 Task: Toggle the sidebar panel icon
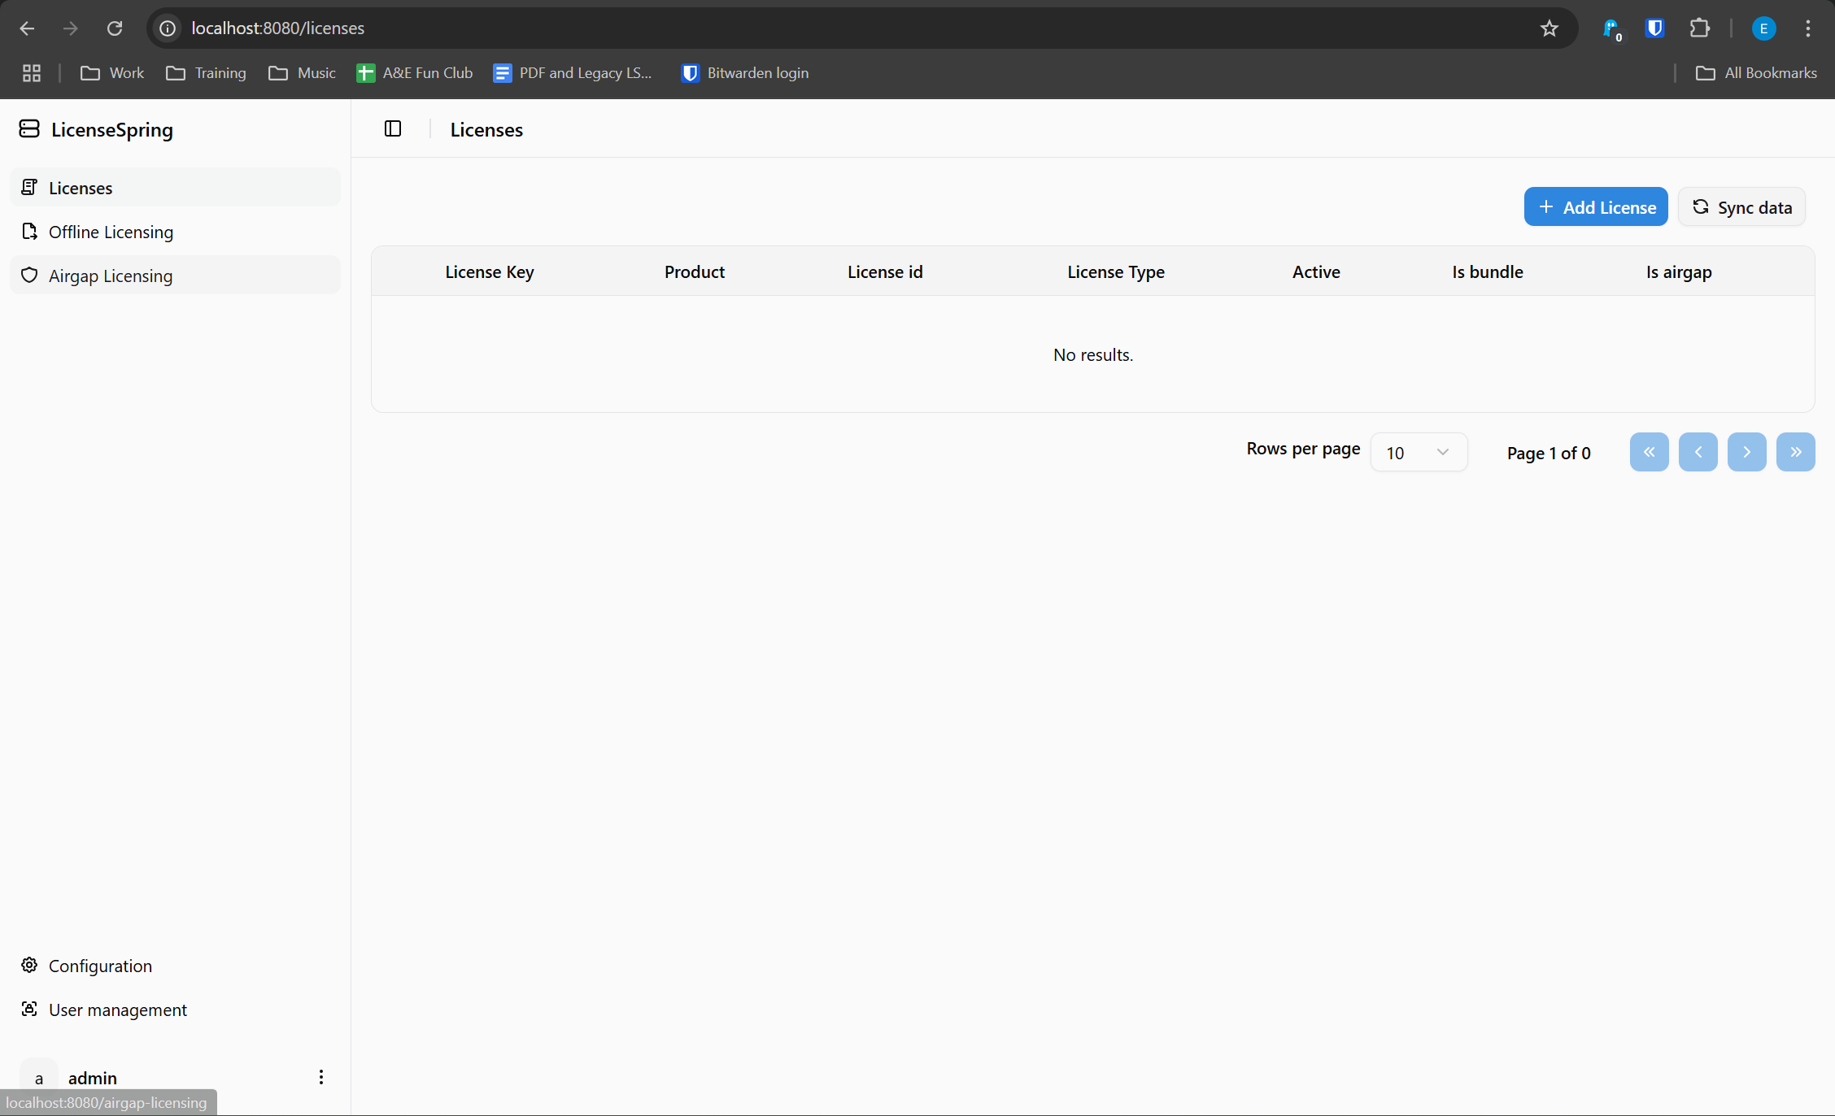tap(393, 129)
